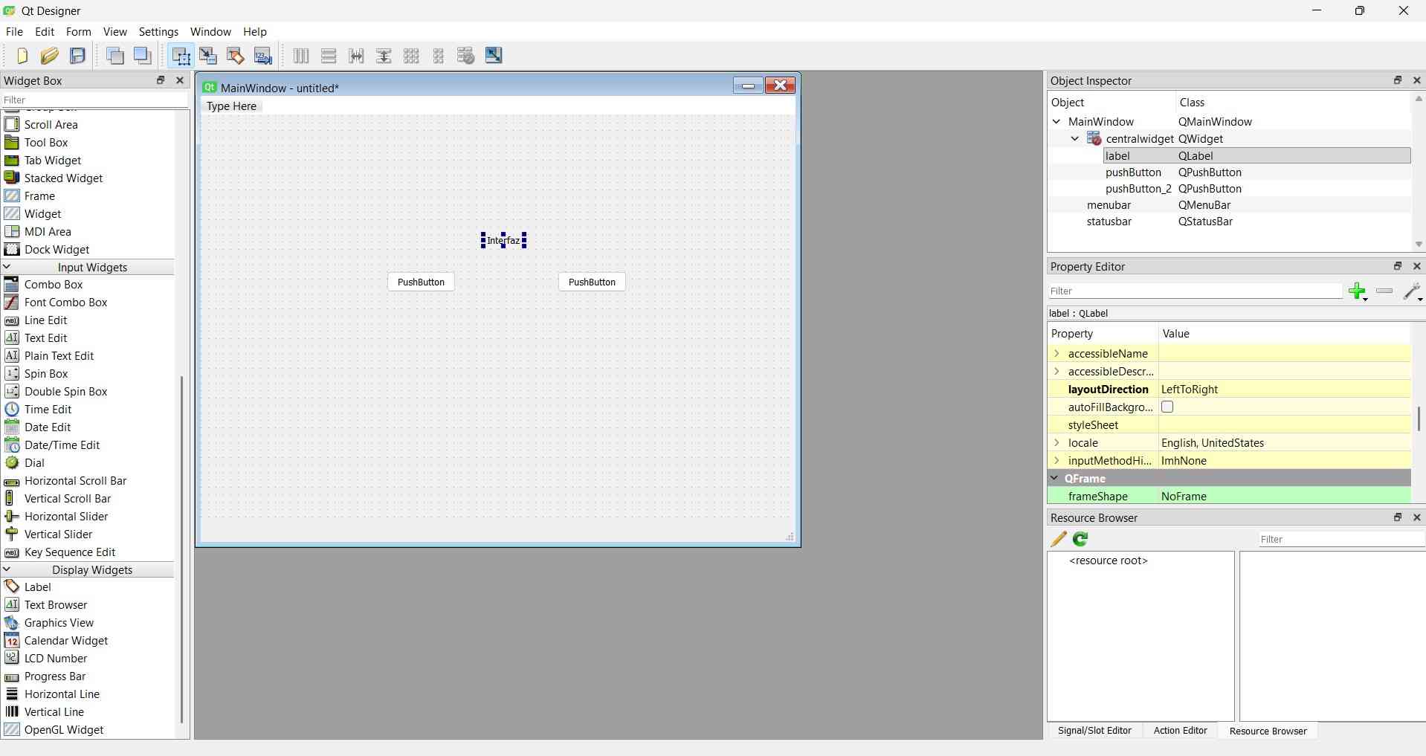The height and width of the screenshot is (756, 1426).
Task: Collapse the QFrame property group
Action: coord(1054,478)
